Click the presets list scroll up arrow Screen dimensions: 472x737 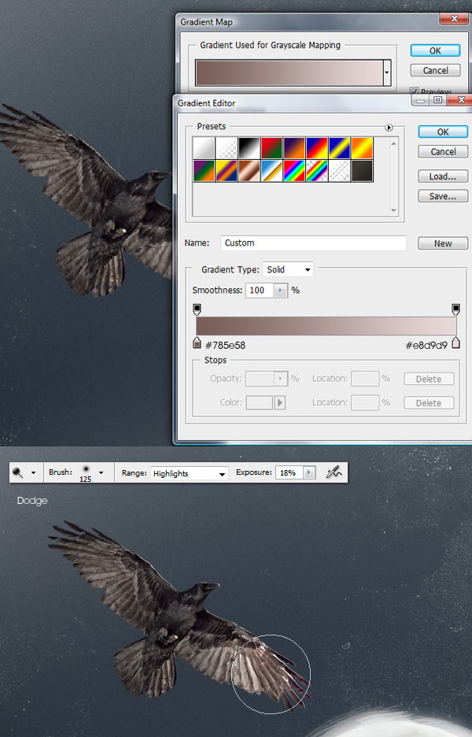tap(393, 143)
